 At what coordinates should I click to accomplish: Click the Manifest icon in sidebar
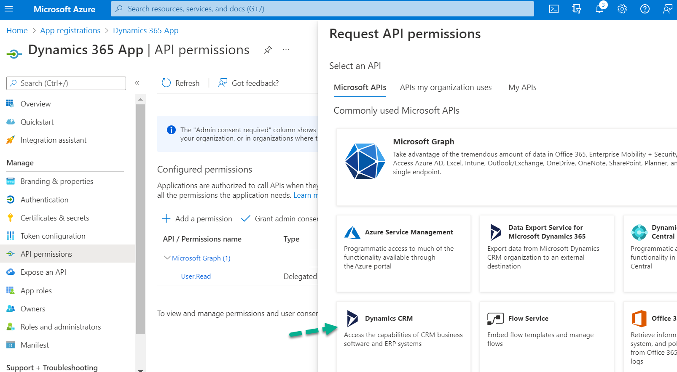click(11, 345)
